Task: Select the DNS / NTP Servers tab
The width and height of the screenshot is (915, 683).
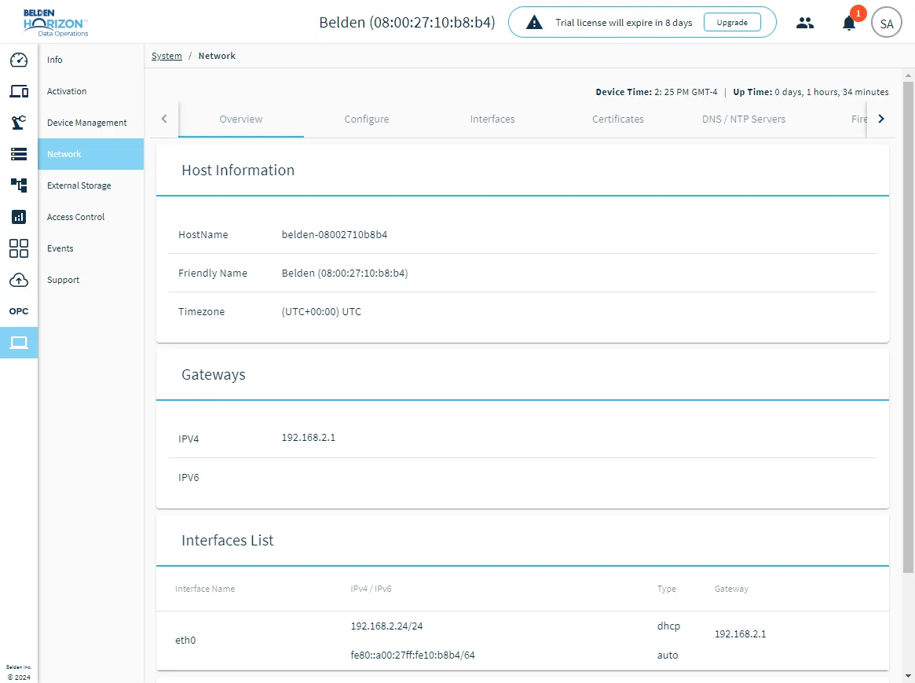Action: click(744, 119)
